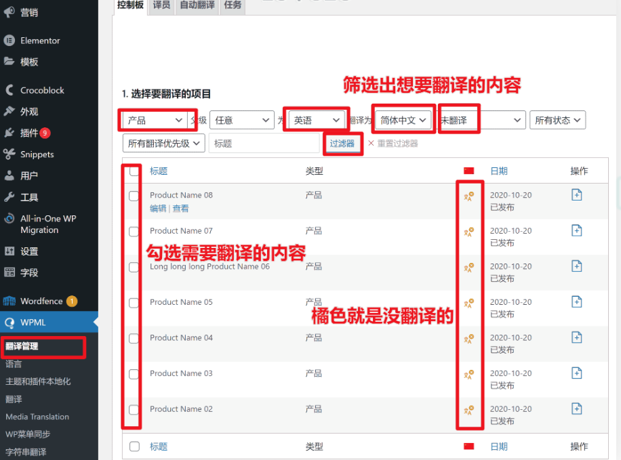Open 用户 users icon in sidebar
This screenshot has width=621, height=460.
9,175
